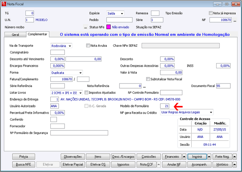The width and height of the screenshot is (242, 172).
Task: Click the NF number field showing 108670
Action: pos(221,20)
